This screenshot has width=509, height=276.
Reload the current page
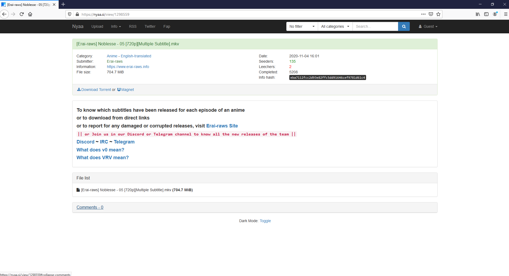[x=22, y=14]
